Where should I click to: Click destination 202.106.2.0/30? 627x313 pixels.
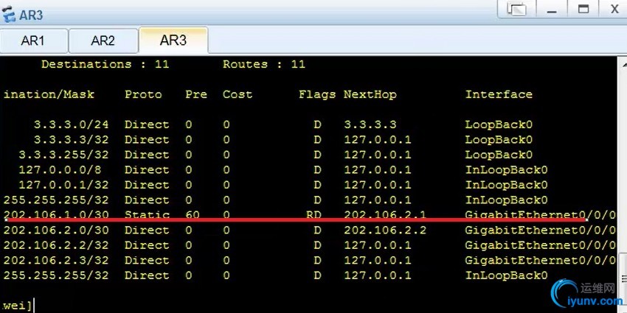56,231
